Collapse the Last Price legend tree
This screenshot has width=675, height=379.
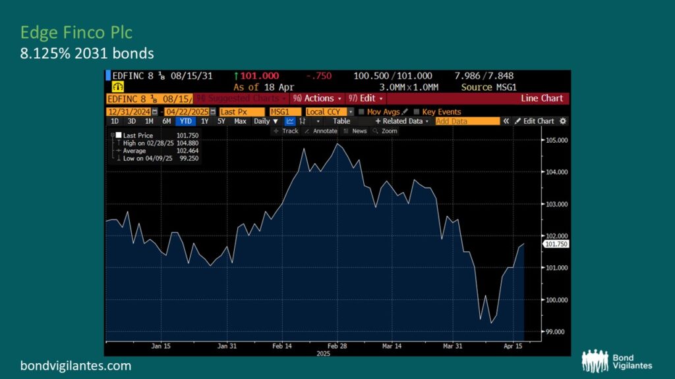pos(112,135)
